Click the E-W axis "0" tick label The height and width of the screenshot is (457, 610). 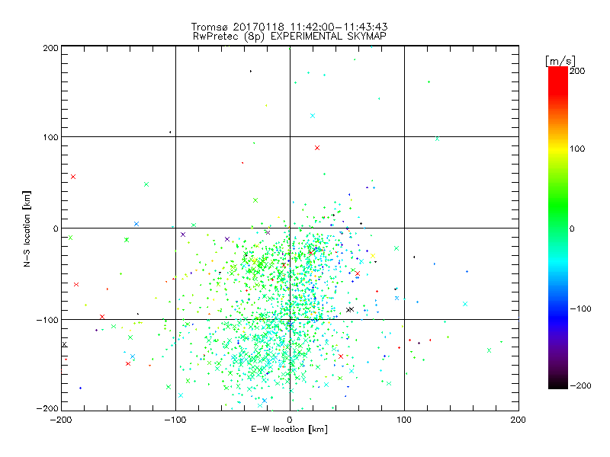tap(290, 420)
